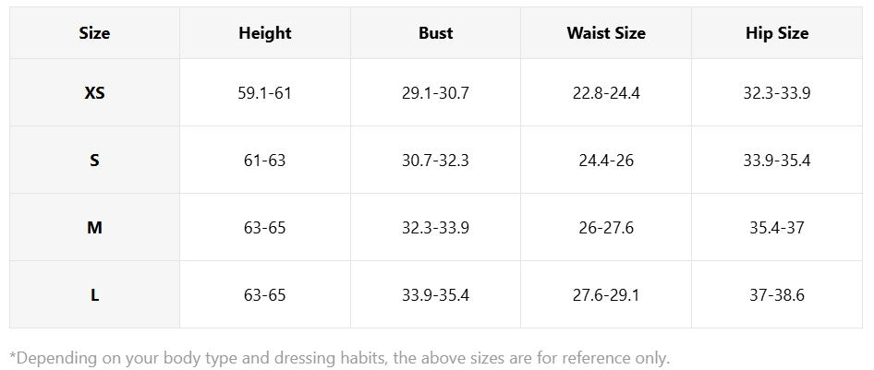874x370 pixels.
Task: Click the XS bust value 29.1-30.7
Action: click(436, 93)
